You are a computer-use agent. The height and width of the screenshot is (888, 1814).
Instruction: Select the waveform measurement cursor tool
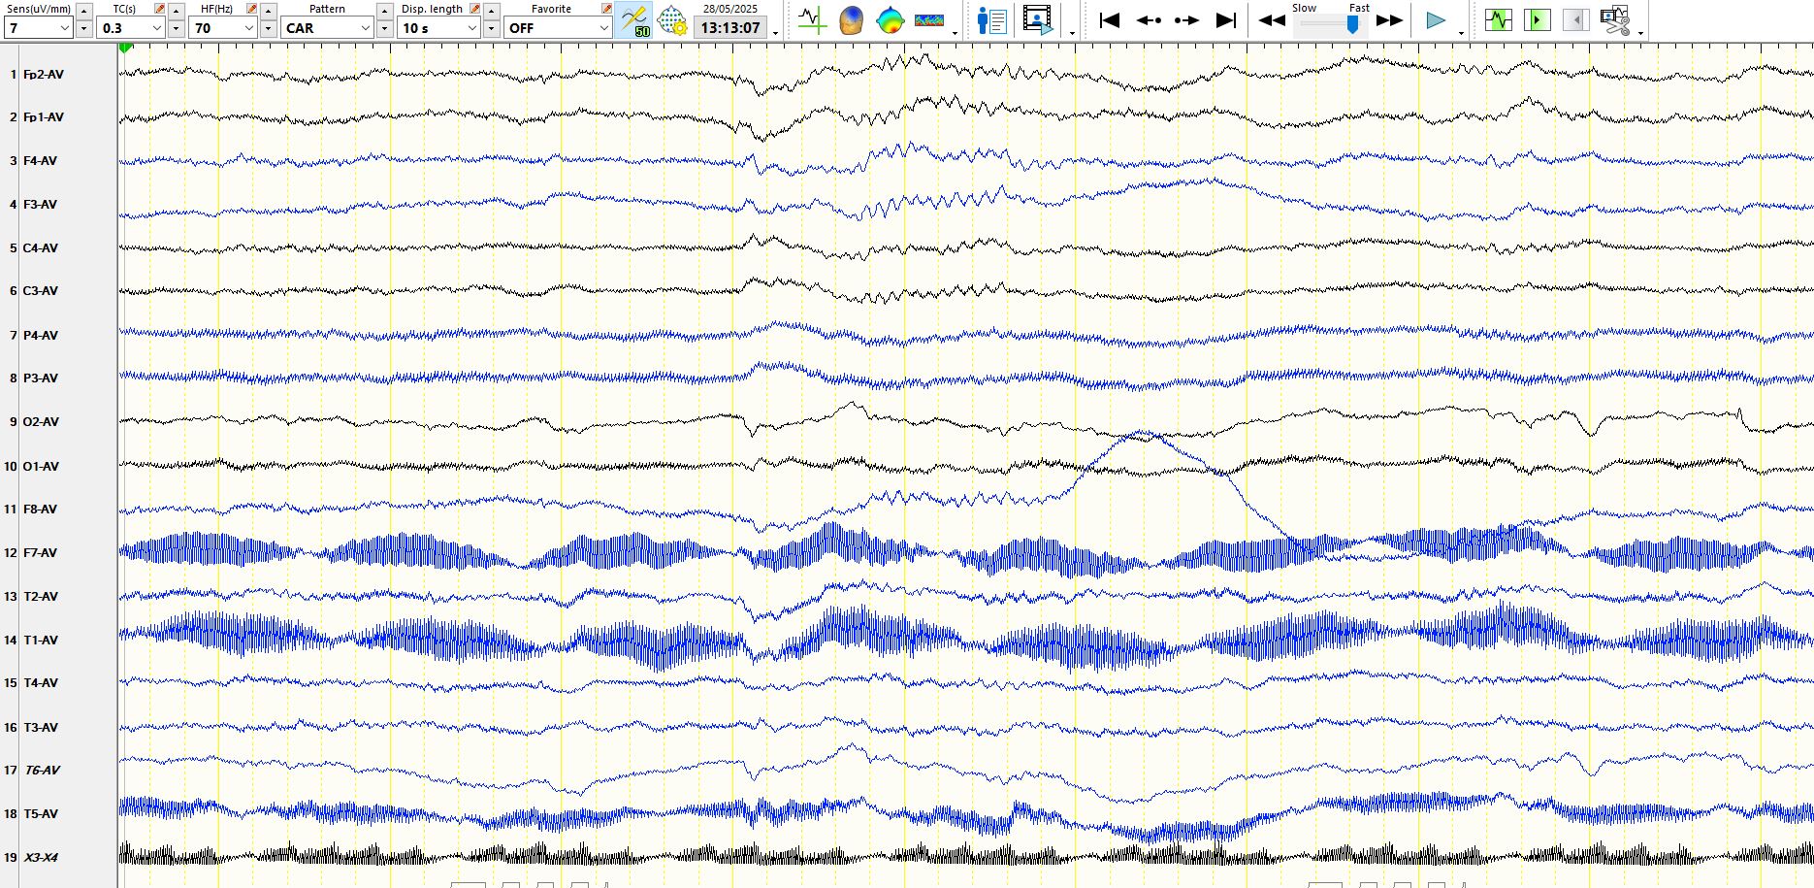click(811, 20)
